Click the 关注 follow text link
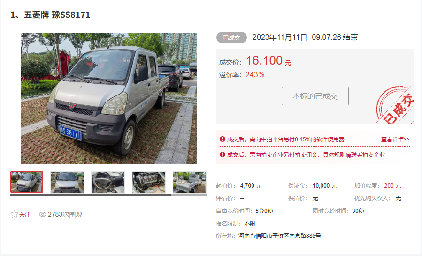422x256 pixels. tap(25, 215)
